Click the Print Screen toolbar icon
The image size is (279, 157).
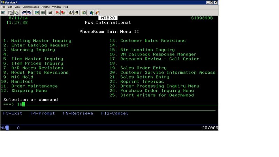(x=3, y=13)
